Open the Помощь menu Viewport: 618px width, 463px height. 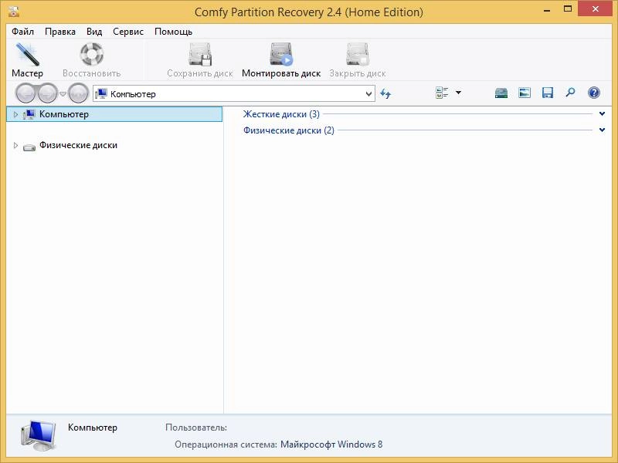(173, 32)
